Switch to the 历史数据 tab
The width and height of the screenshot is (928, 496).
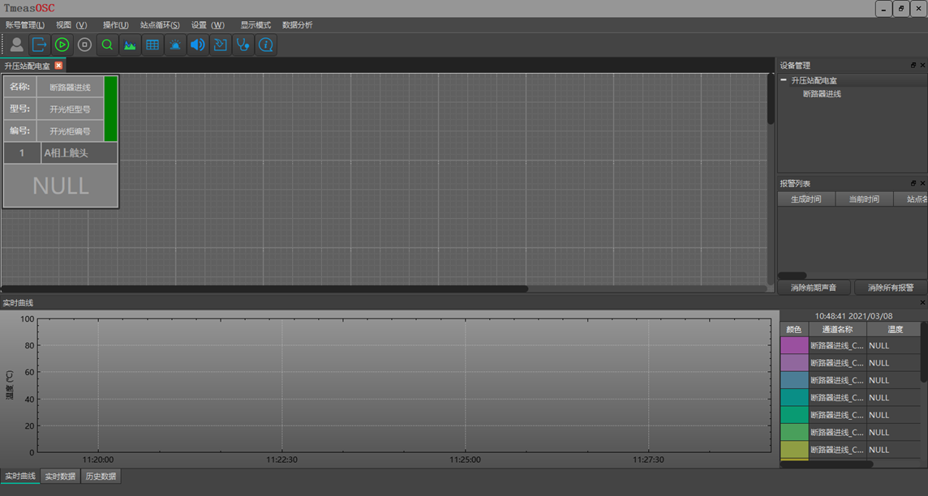101,477
